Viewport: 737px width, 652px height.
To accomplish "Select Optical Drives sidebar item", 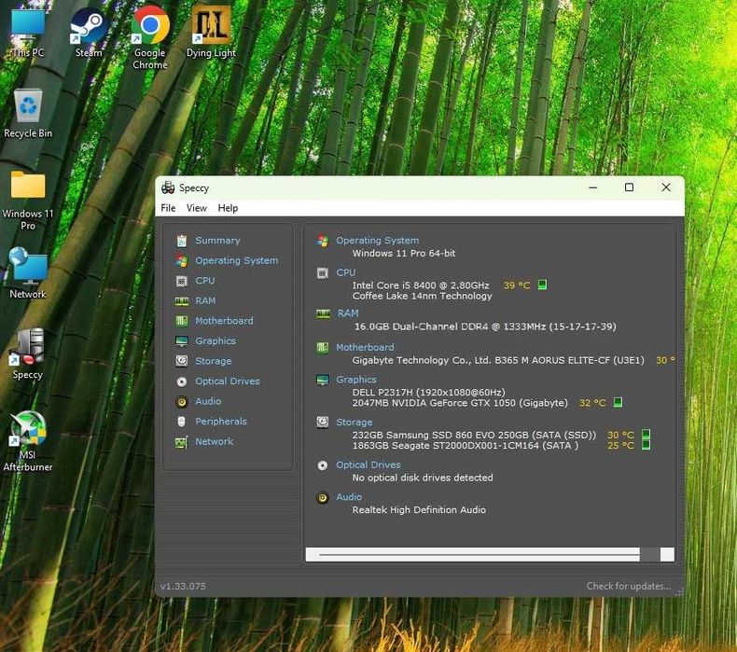I will [x=227, y=381].
